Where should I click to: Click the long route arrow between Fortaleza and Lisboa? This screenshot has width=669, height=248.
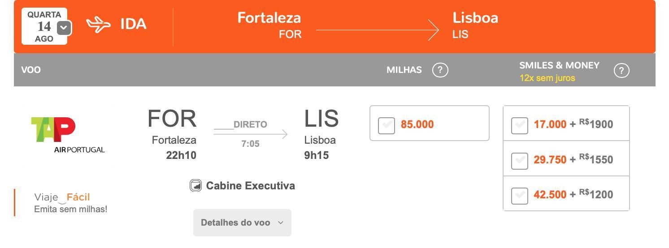pos(377,30)
